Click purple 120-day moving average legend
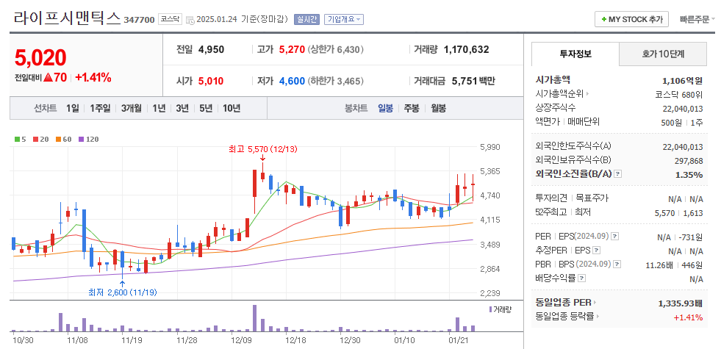 [88, 139]
